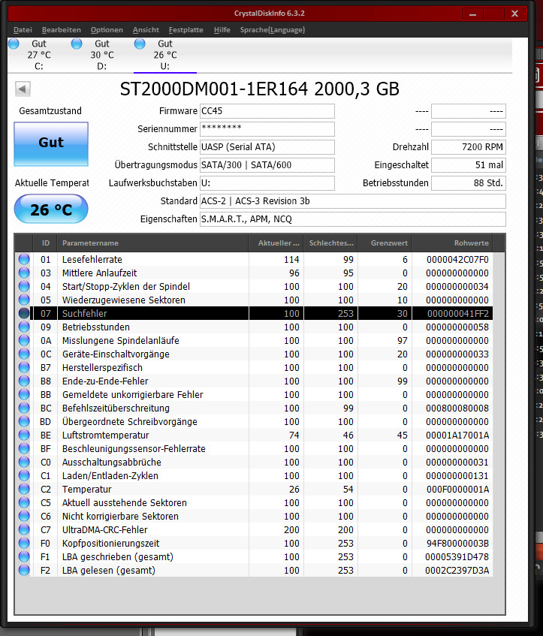Click status icon of UltraDMA-CRC-Fehler row

pyautogui.click(x=24, y=529)
